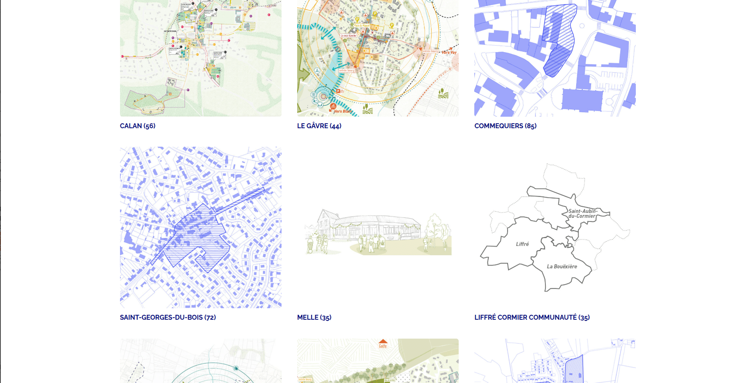
Task: Open the CALAN (56) project link
Action: [137, 127]
